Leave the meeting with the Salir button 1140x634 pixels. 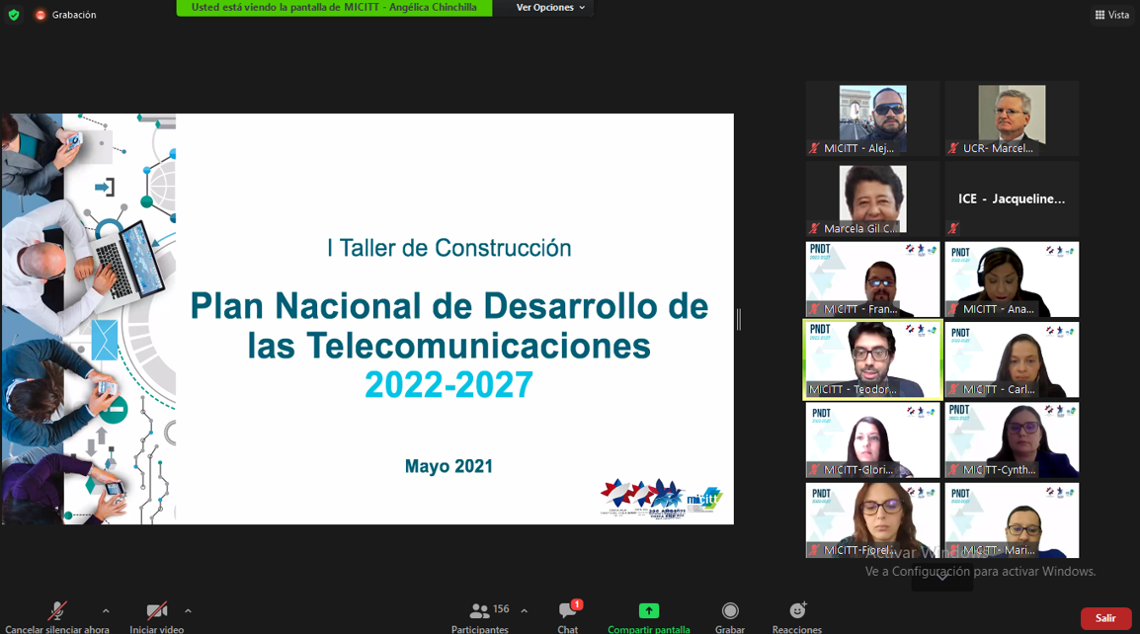tap(1105, 618)
